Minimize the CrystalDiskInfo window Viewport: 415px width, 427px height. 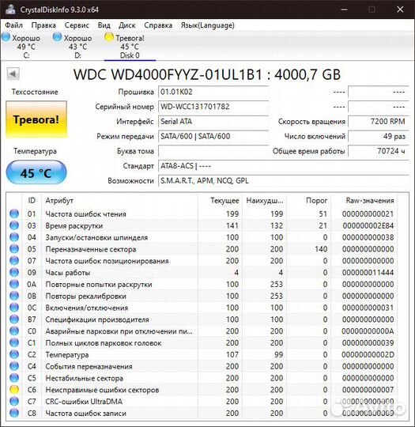pyautogui.click(x=344, y=9)
